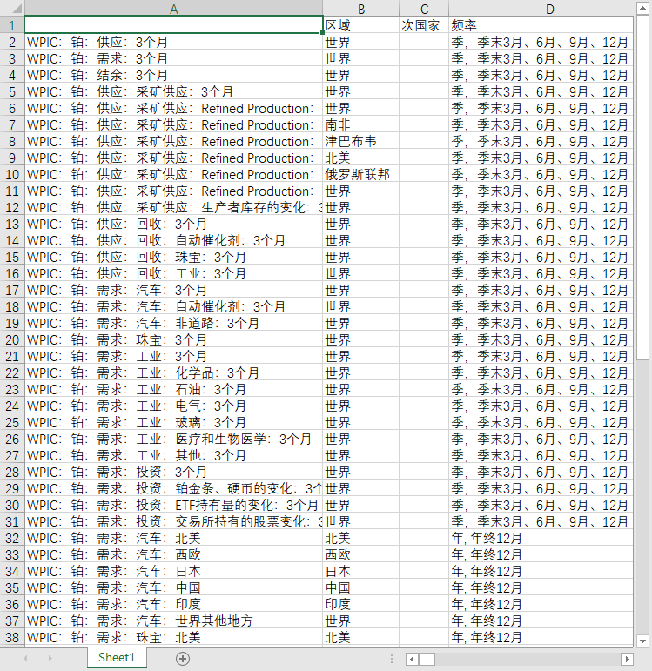This screenshot has height=671, width=652.
Task: Click the horizontal scrollbar thumb
Action: click(427, 659)
